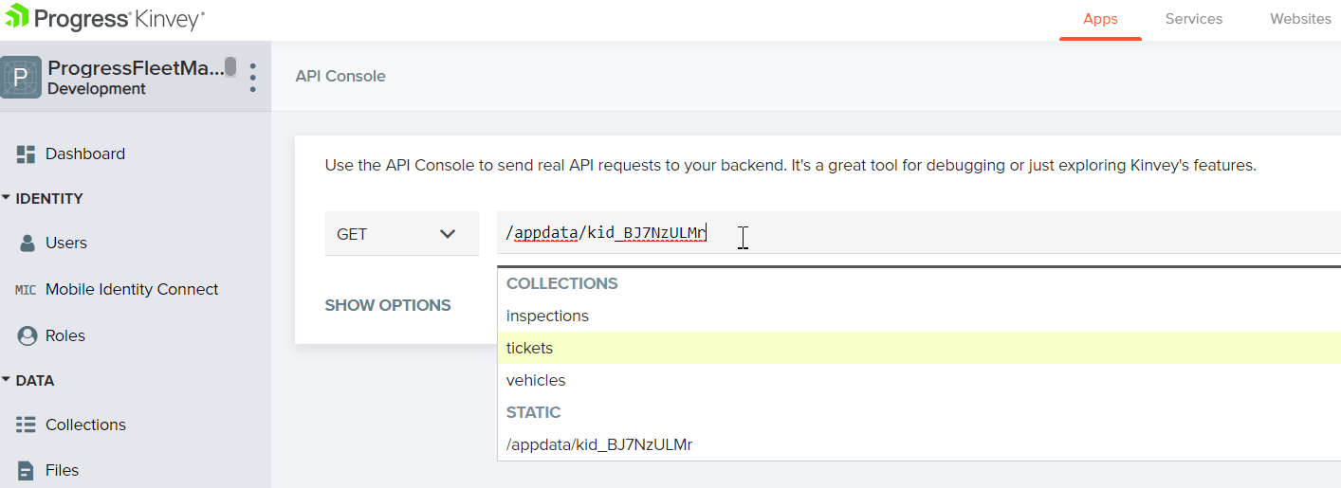Screen dimensions: 1341x488
Task: Click the MIC icon in the sidebar
Action: coord(26,290)
